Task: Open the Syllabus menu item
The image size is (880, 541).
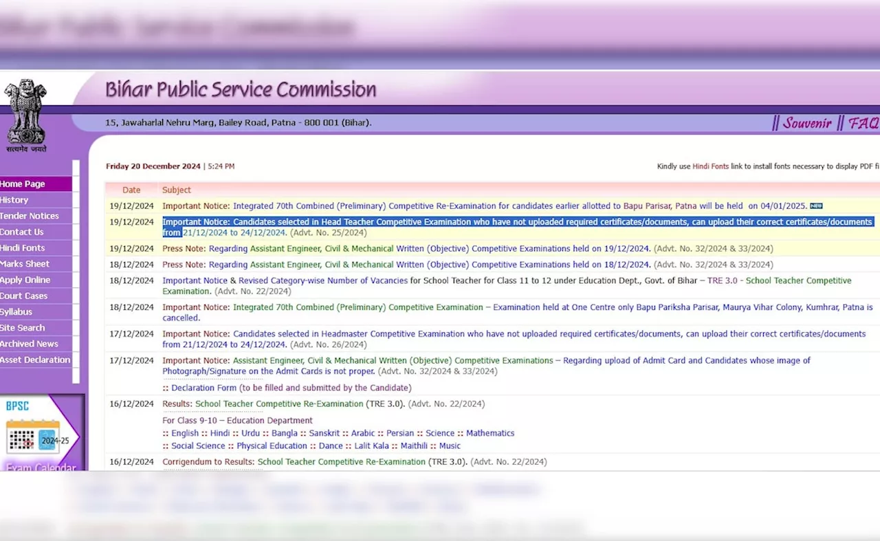Action: (36, 312)
